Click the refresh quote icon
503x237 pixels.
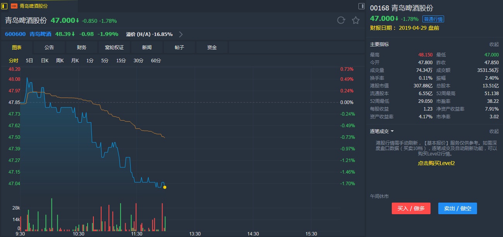pyautogui.click(x=341, y=20)
